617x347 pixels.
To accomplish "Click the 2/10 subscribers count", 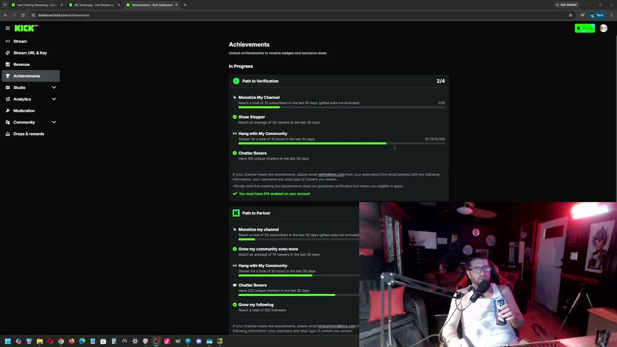I will click(442, 103).
